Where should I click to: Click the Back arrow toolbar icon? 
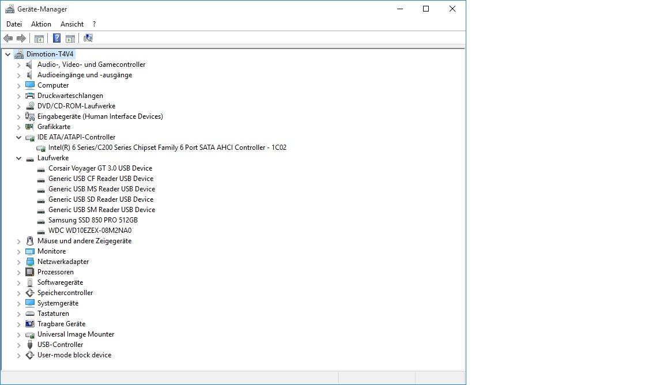[8, 39]
